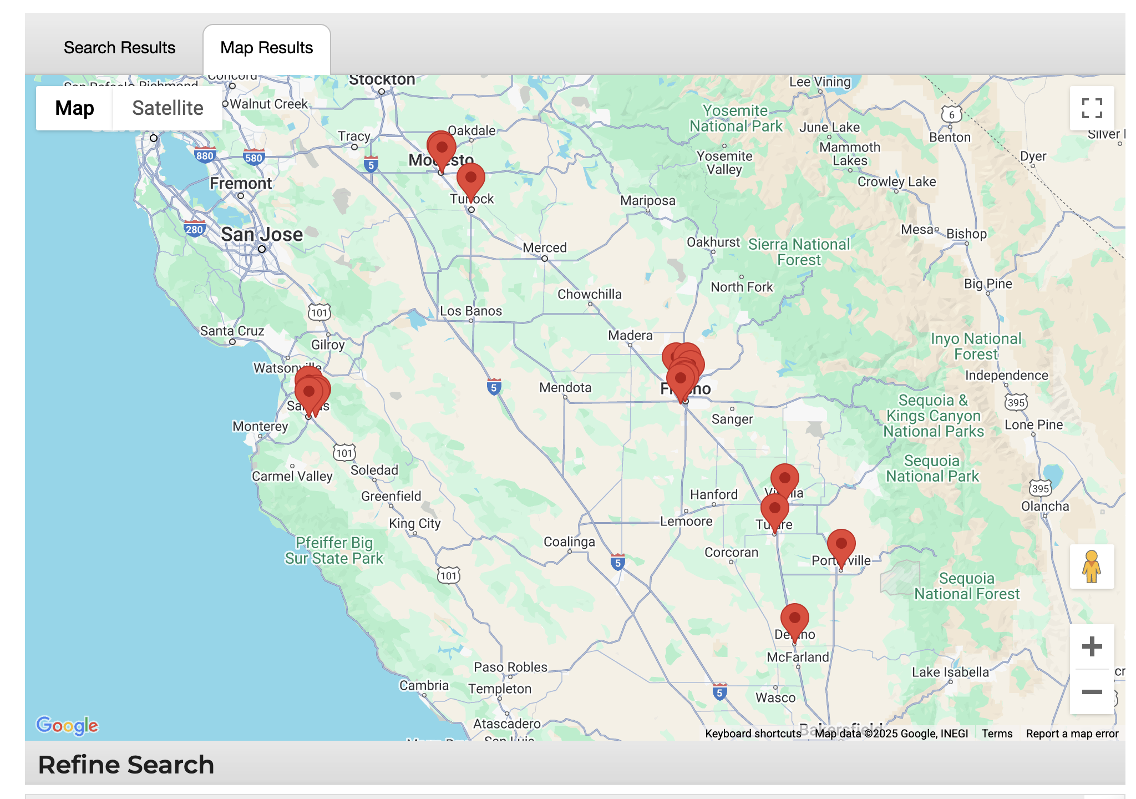
Task: Click the red marker at Visalia
Action: pyautogui.click(x=784, y=479)
